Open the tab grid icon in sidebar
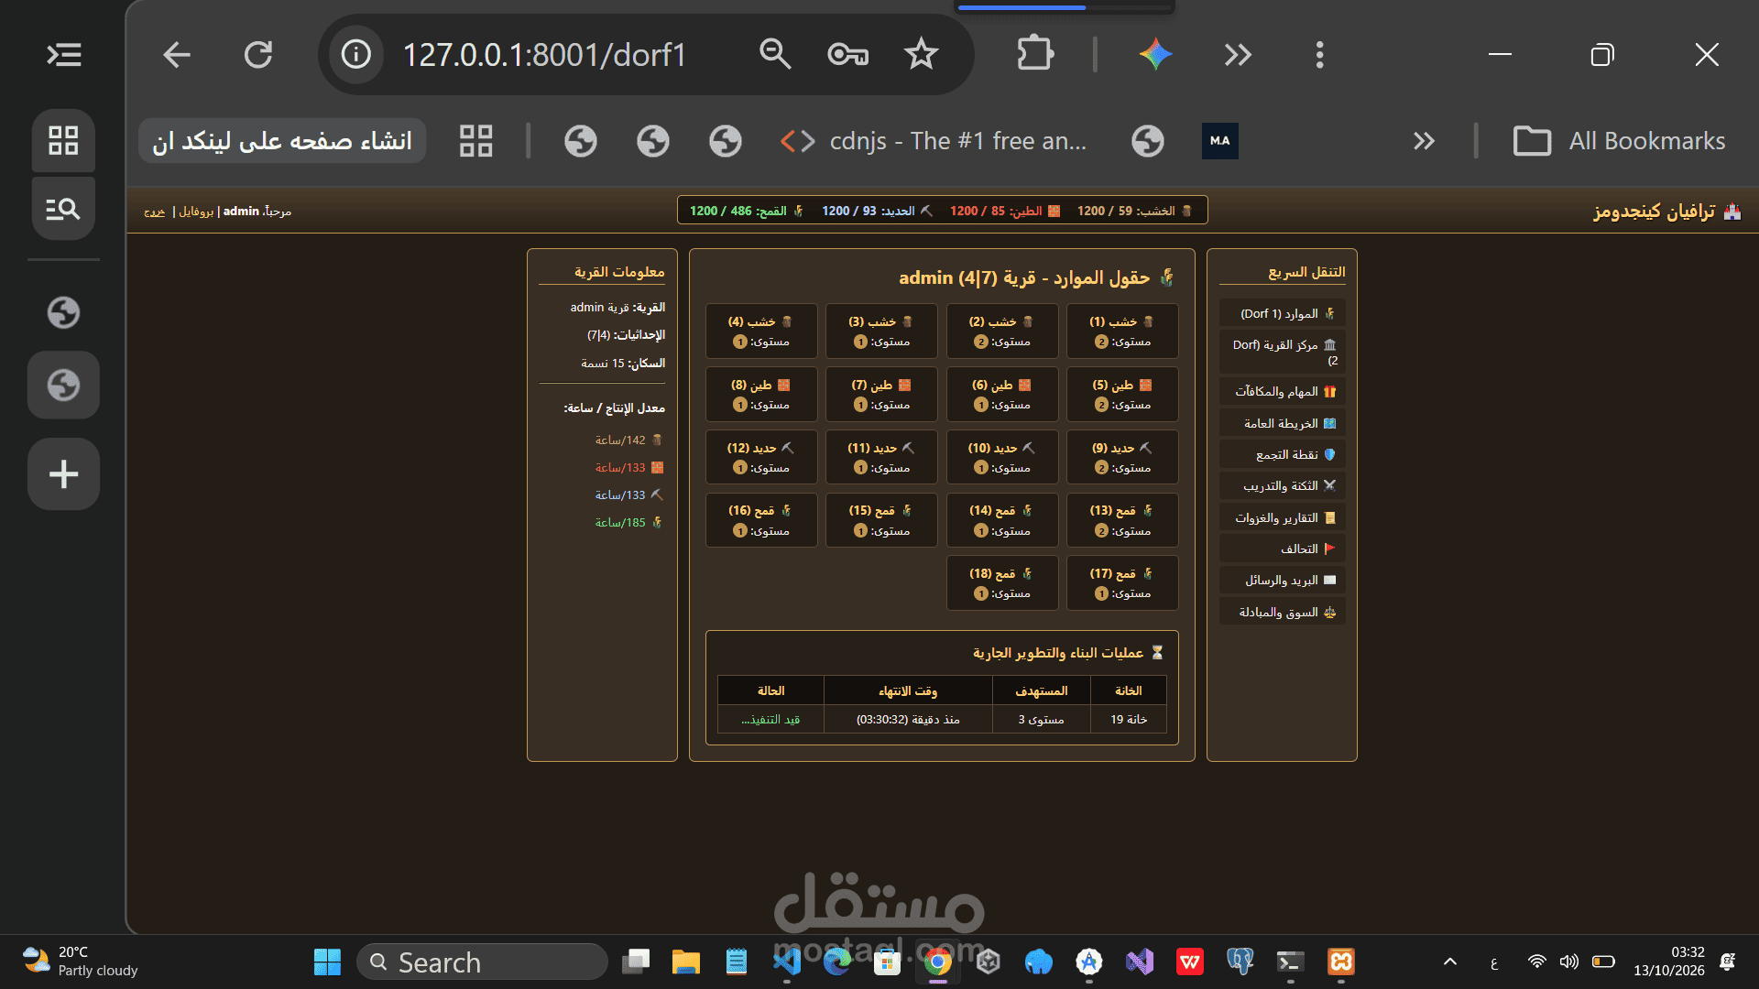The width and height of the screenshot is (1759, 989). [63, 140]
